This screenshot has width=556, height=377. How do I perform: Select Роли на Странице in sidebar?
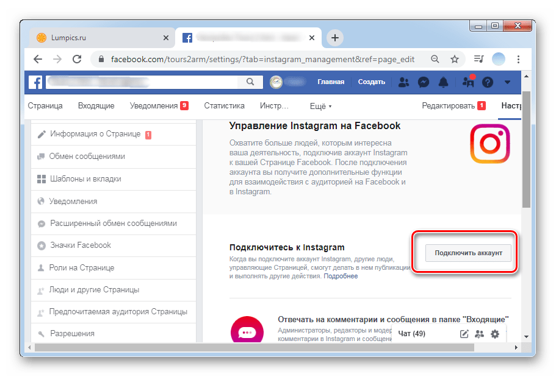coord(114,267)
